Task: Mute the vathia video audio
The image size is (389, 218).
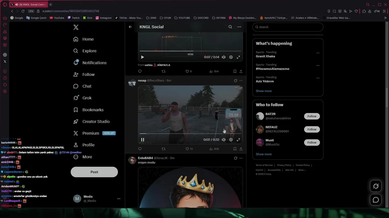Action: pyautogui.click(x=224, y=57)
